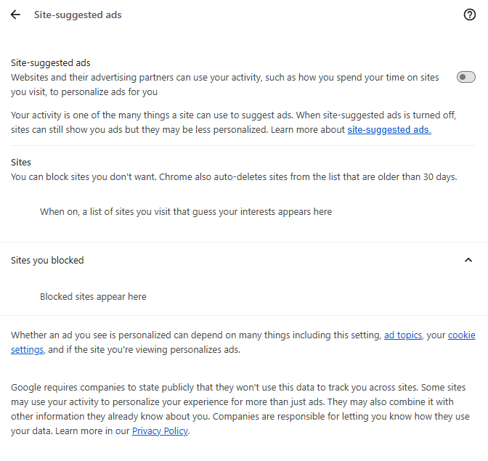The image size is (488, 461).
Task: Click the Blocked sites appear here placeholder
Action: coord(93,296)
